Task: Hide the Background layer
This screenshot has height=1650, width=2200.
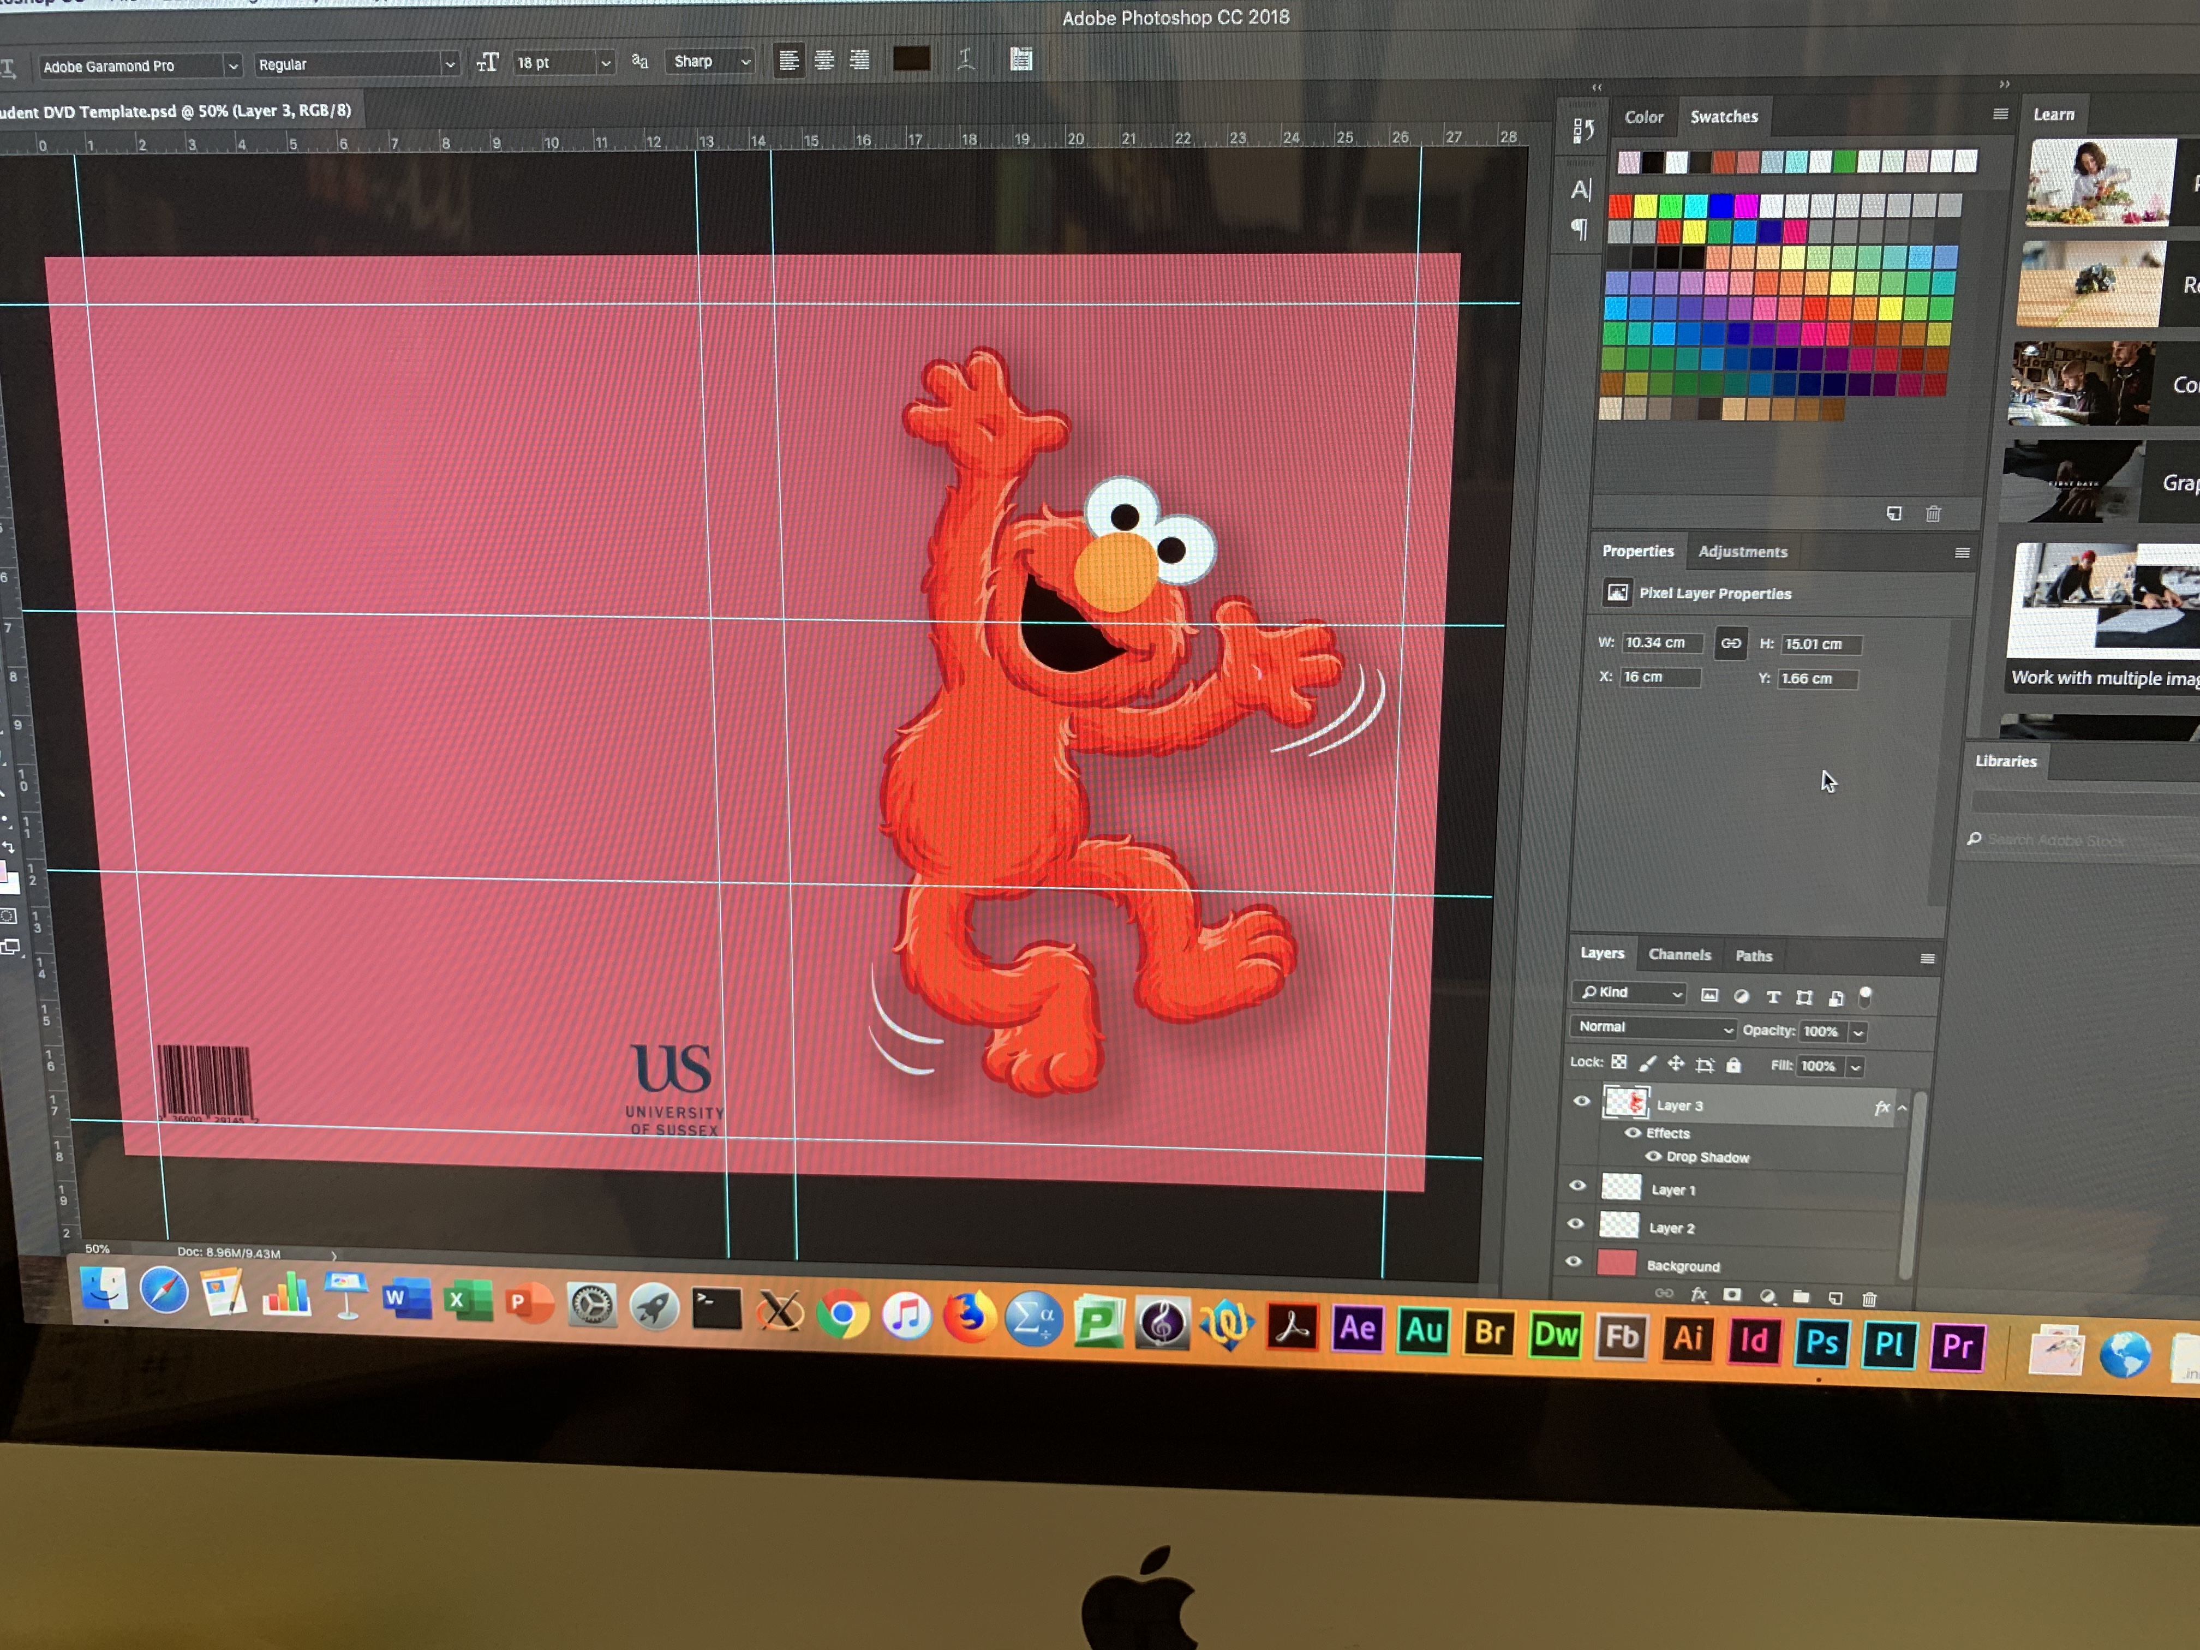Action: (x=1573, y=1262)
